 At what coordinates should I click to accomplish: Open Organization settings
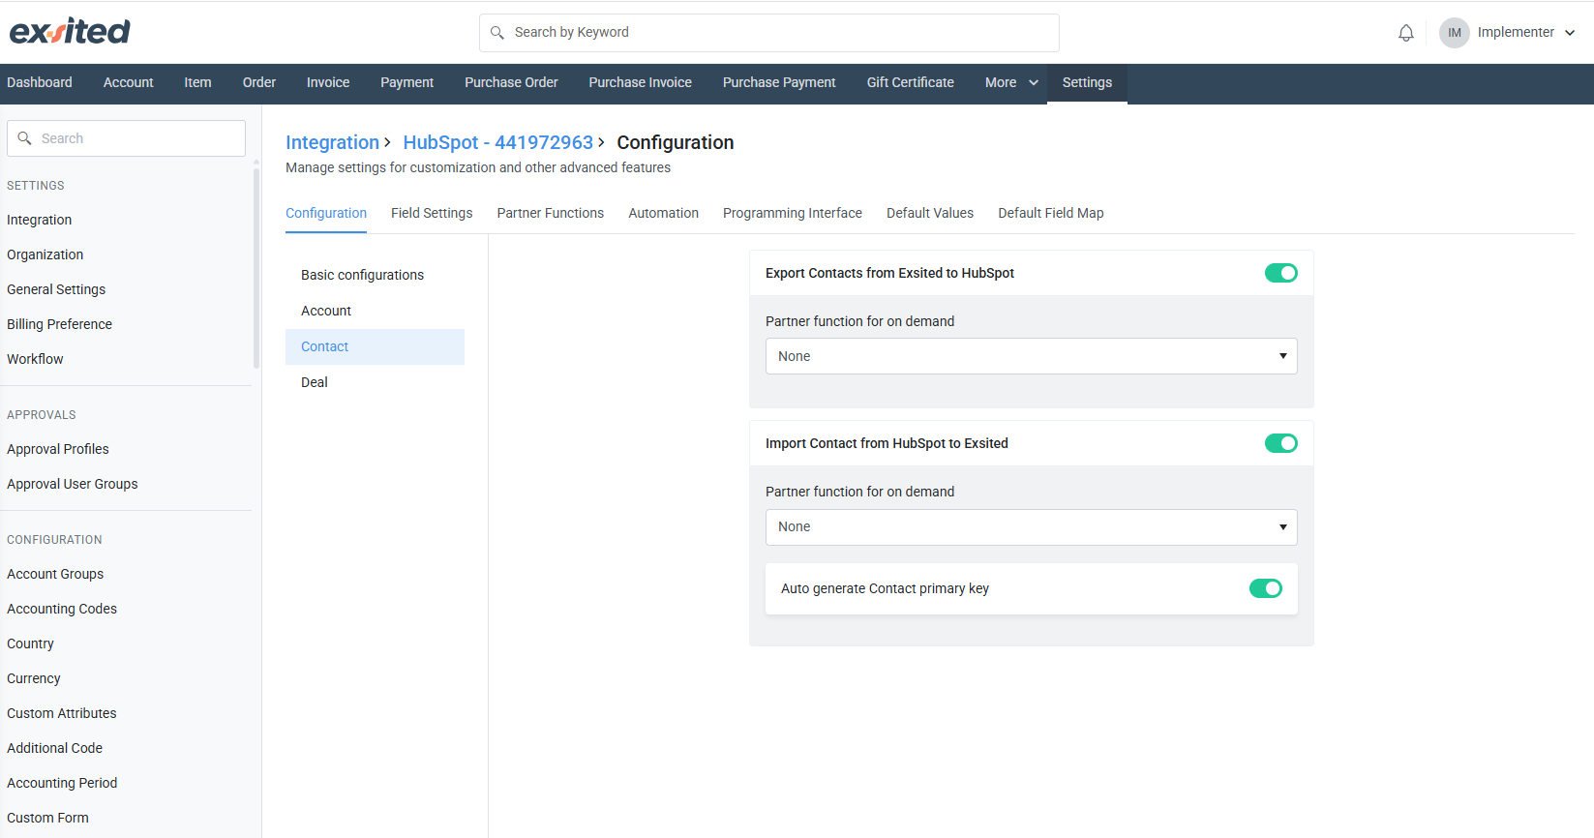coord(45,254)
